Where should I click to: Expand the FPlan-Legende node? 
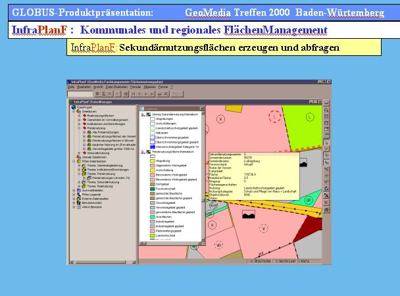pyautogui.click(x=74, y=195)
